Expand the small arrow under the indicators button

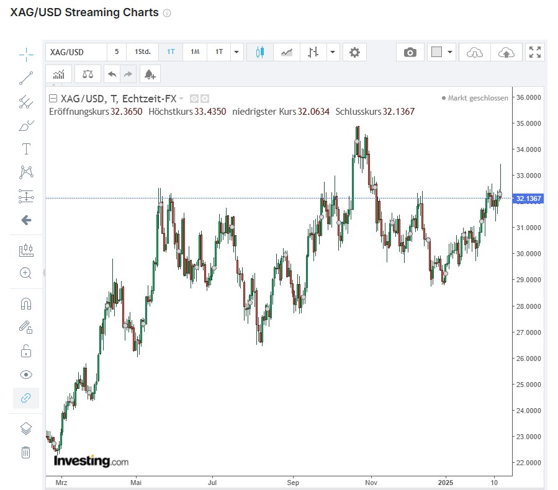coord(54,85)
